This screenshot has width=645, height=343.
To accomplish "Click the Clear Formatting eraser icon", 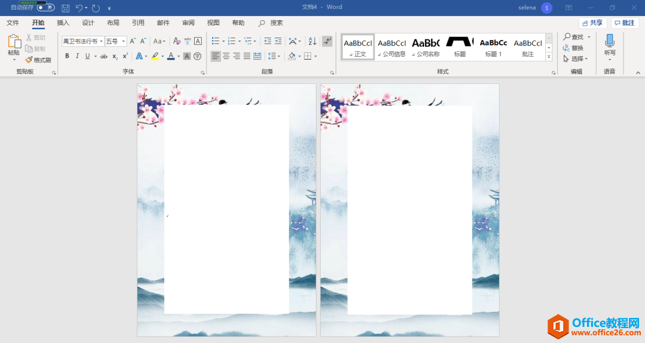I will (176, 41).
